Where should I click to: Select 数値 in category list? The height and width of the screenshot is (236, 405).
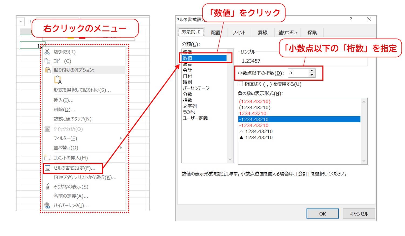coord(204,58)
